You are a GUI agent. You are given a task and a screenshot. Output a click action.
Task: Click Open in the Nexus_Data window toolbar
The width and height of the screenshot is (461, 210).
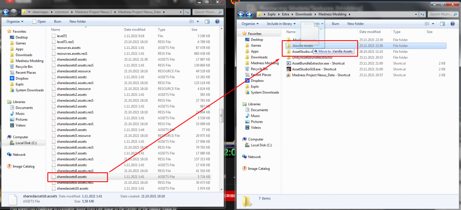tap(39, 22)
